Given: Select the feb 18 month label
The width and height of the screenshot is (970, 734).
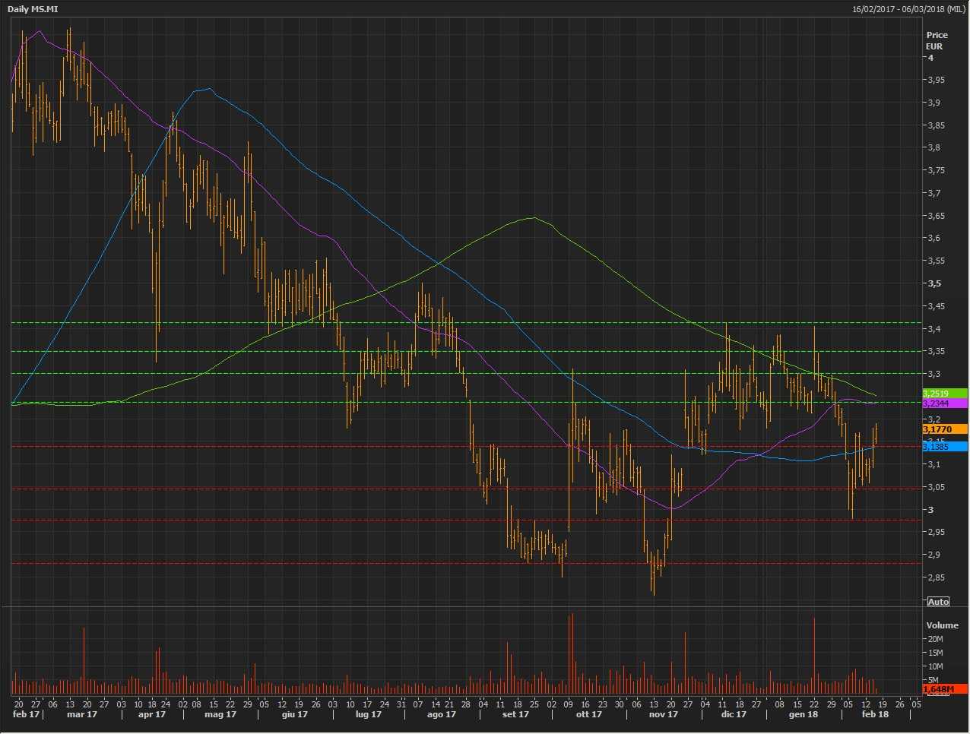Looking at the screenshot, I should tap(875, 714).
